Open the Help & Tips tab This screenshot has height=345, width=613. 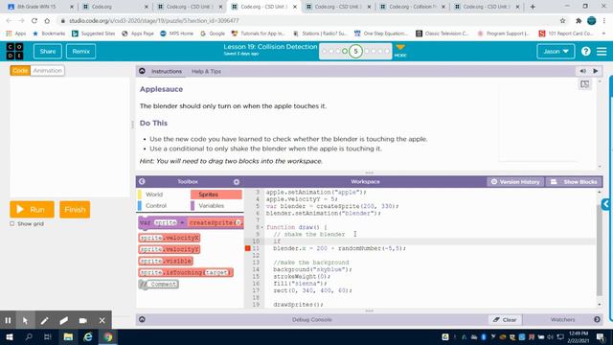[206, 71]
